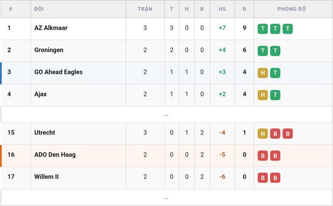Click Utrecht's last red B form badge
Image resolution: width=333 pixels, height=206 pixels.
(287, 134)
